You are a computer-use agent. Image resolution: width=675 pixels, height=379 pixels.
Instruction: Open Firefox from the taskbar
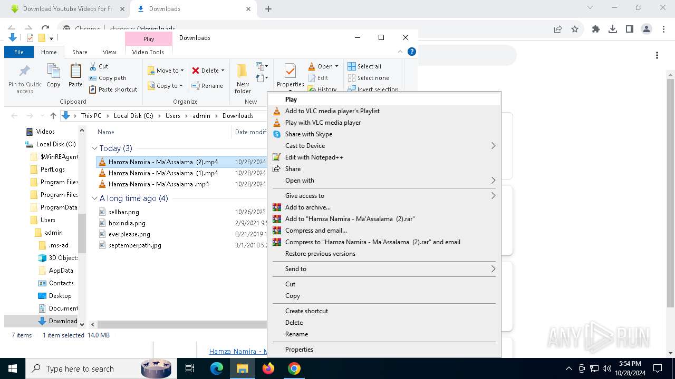pos(268,369)
